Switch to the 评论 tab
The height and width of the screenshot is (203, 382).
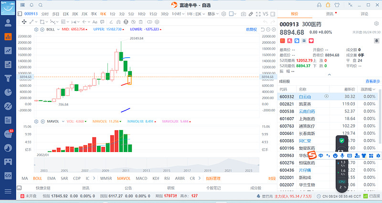click(364, 14)
